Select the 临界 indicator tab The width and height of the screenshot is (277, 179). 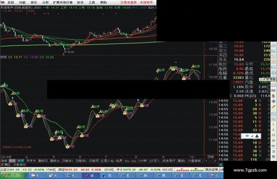click(x=119, y=161)
